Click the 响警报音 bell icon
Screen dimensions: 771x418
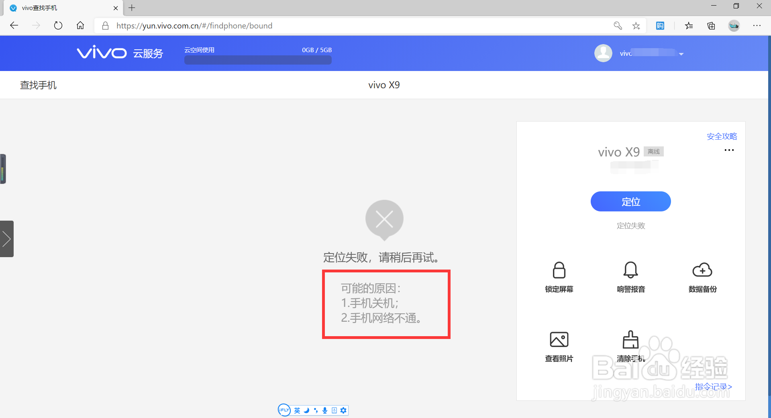(630, 270)
